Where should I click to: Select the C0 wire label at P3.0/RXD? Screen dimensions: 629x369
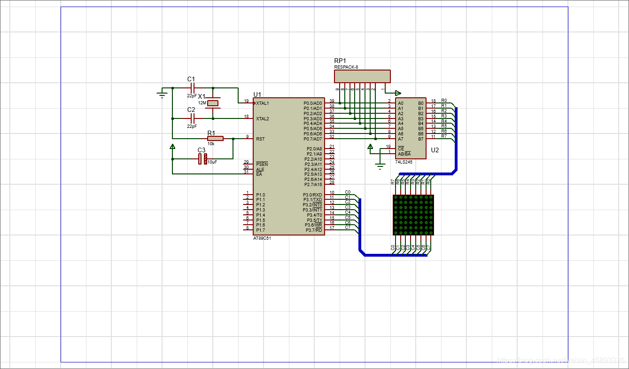[348, 192]
